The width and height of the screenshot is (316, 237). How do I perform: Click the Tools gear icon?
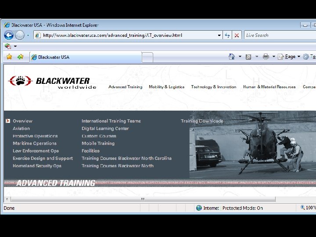306,57
